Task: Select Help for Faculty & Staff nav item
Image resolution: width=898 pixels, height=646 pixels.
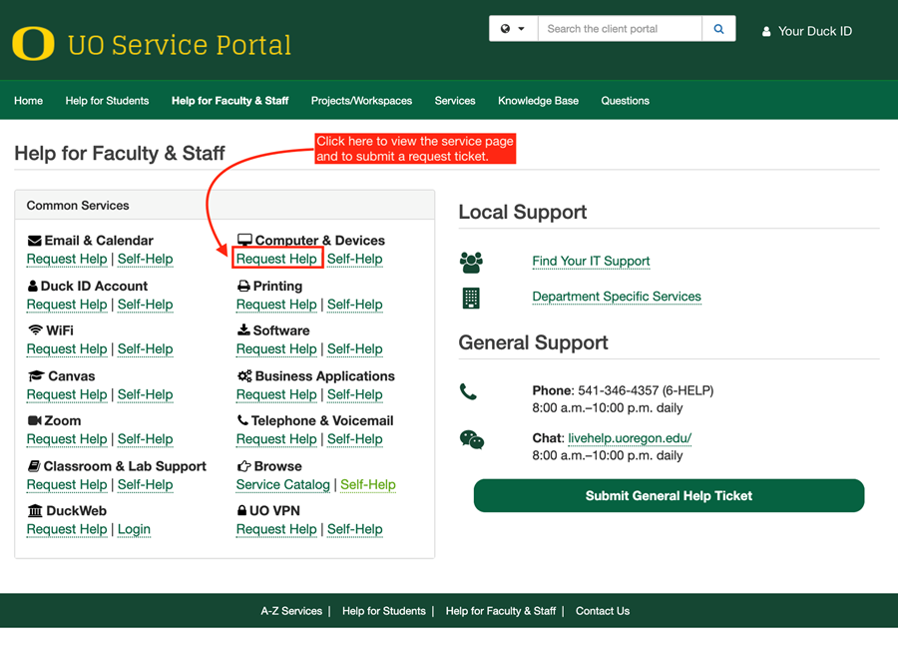Action: (x=229, y=100)
